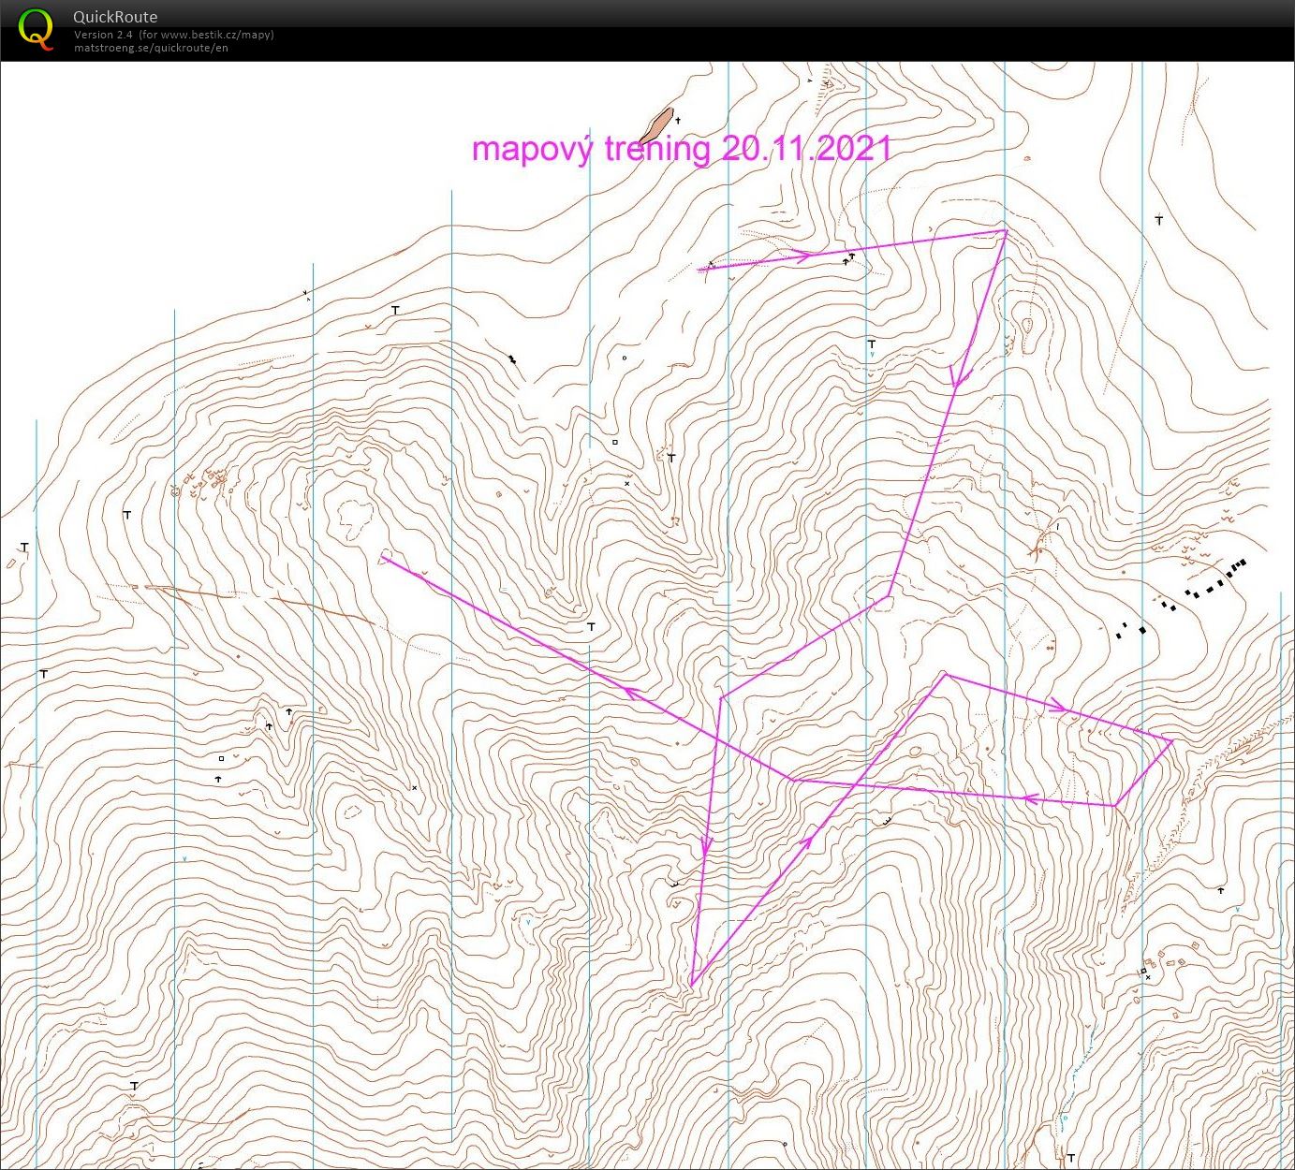Click the QuickRoute Q logo icon
The image size is (1295, 1170).
tap(36, 28)
